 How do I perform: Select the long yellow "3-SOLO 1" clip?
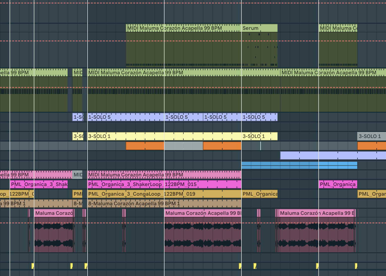click(x=164, y=136)
